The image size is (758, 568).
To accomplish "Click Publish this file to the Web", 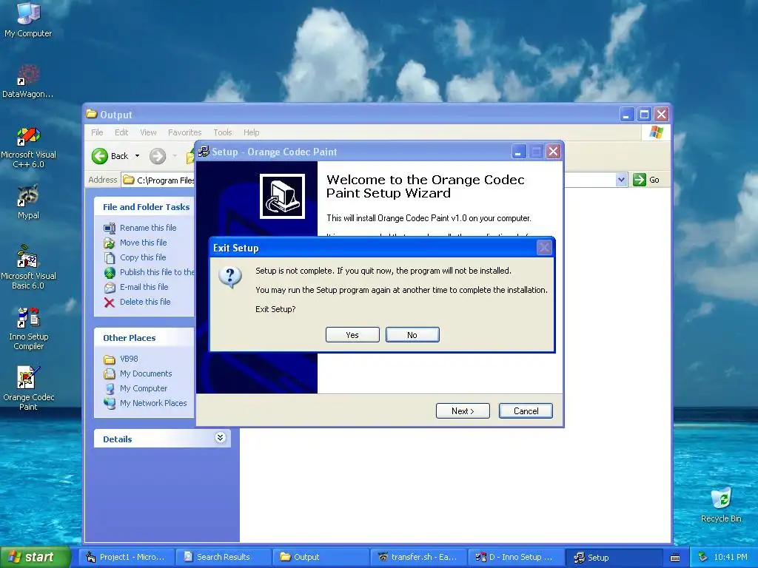I will (157, 272).
